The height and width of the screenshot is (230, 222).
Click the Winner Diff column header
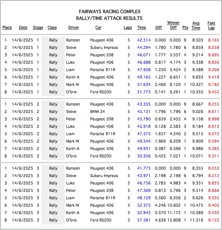click(x=173, y=25)
